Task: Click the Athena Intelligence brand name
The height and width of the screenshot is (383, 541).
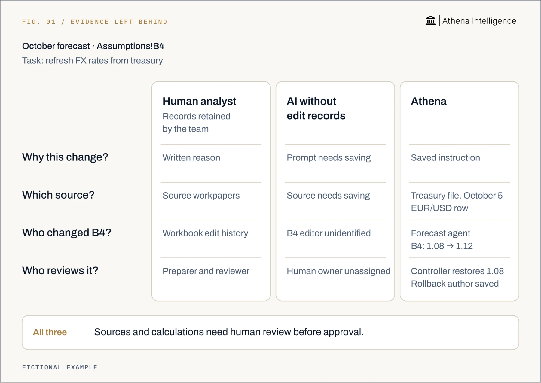Action: click(479, 21)
